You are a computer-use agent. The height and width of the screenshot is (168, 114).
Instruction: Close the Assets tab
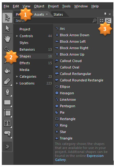(47, 14)
